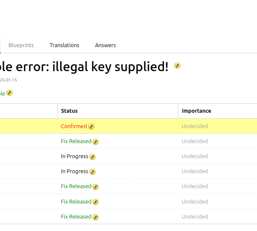Open the first In Progress status picker
The width and height of the screenshot is (257, 231).
[75, 156]
